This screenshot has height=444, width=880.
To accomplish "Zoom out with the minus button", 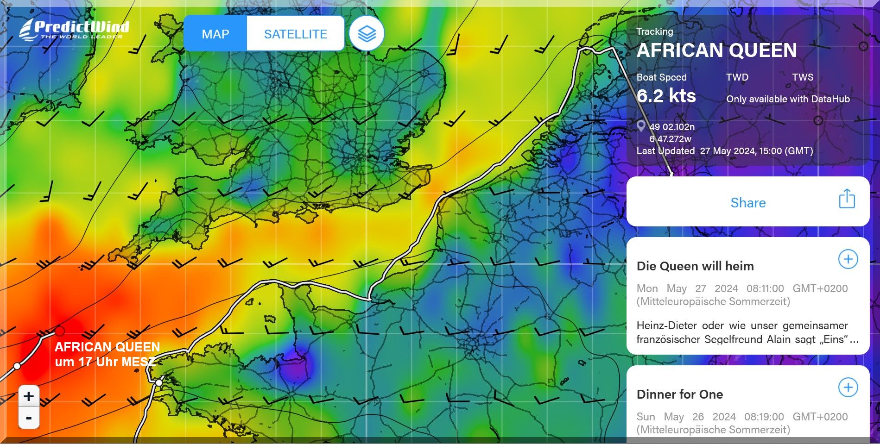I will [29, 418].
